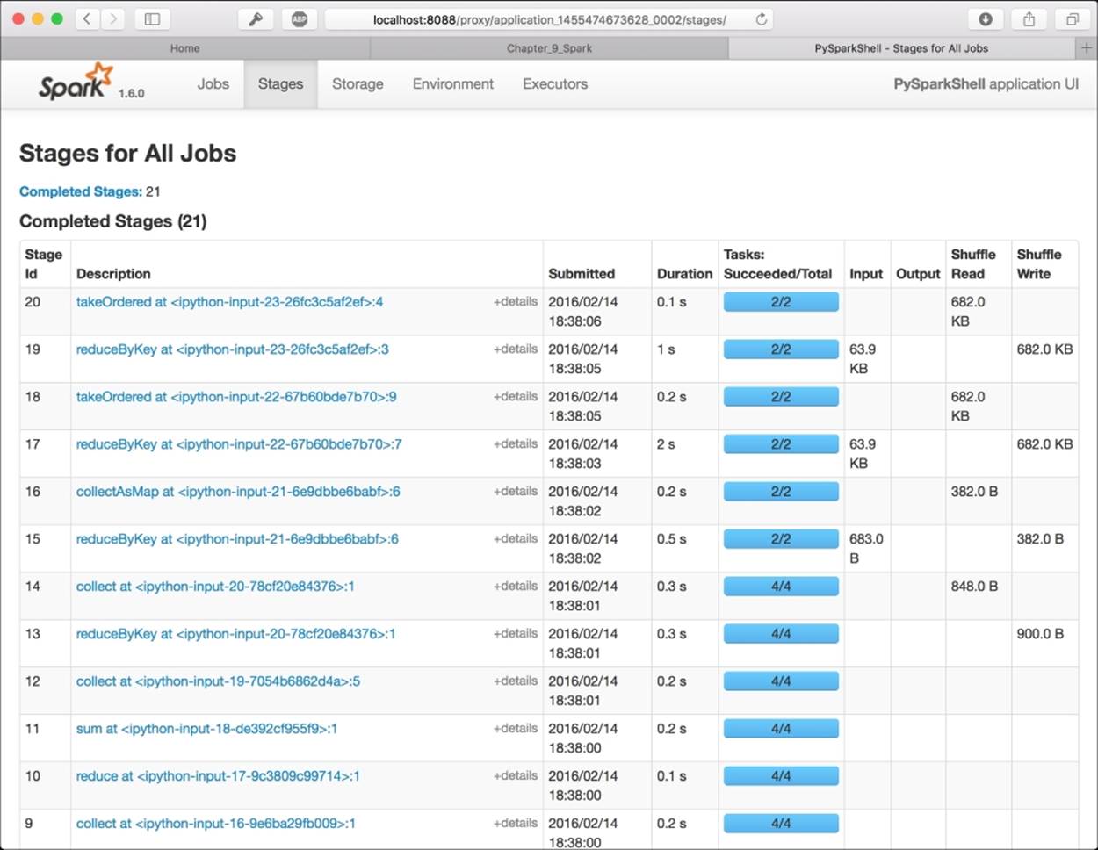1098x850 pixels.
Task: Click the password key icon in toolbar
Action: coord(256,18)
